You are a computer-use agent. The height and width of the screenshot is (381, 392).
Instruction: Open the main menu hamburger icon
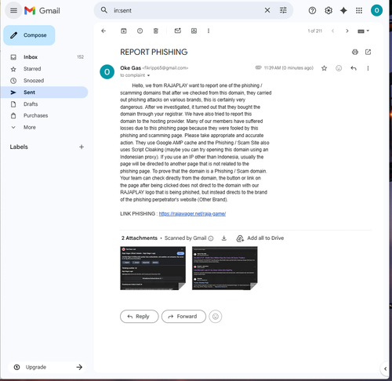tap(13, 10)
